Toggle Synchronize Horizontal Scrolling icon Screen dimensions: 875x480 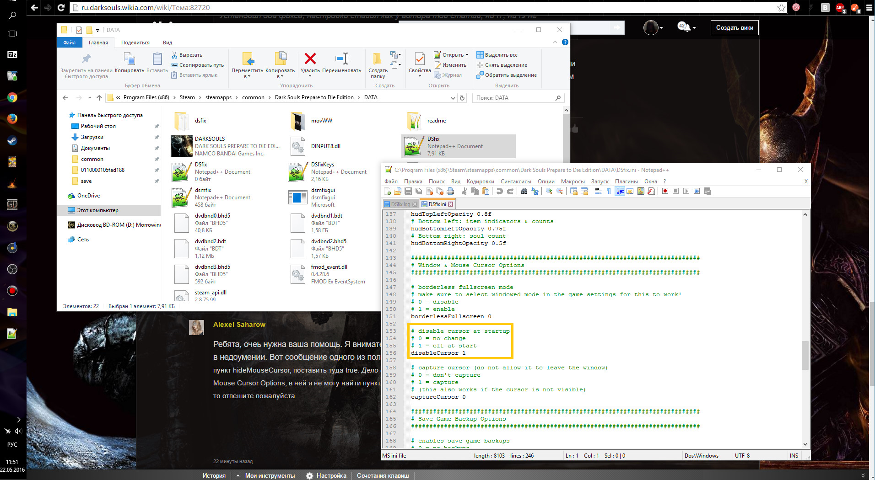tap(584, 191)
